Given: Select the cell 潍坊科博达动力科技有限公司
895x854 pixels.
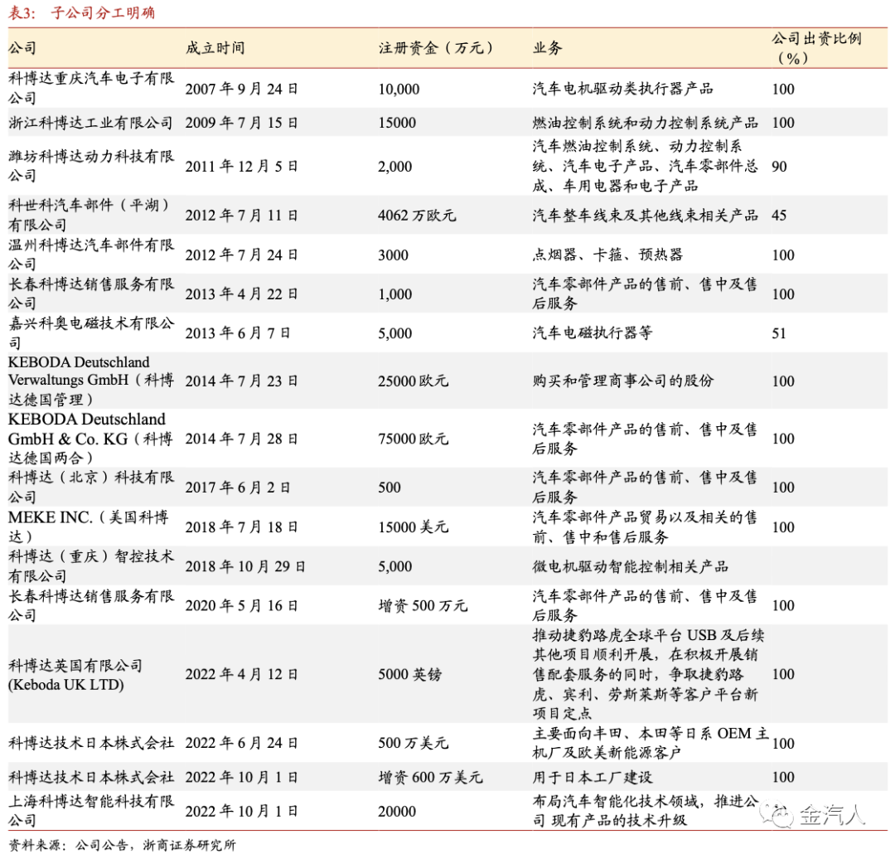Looking at the screenshot, I should [91, 166].
